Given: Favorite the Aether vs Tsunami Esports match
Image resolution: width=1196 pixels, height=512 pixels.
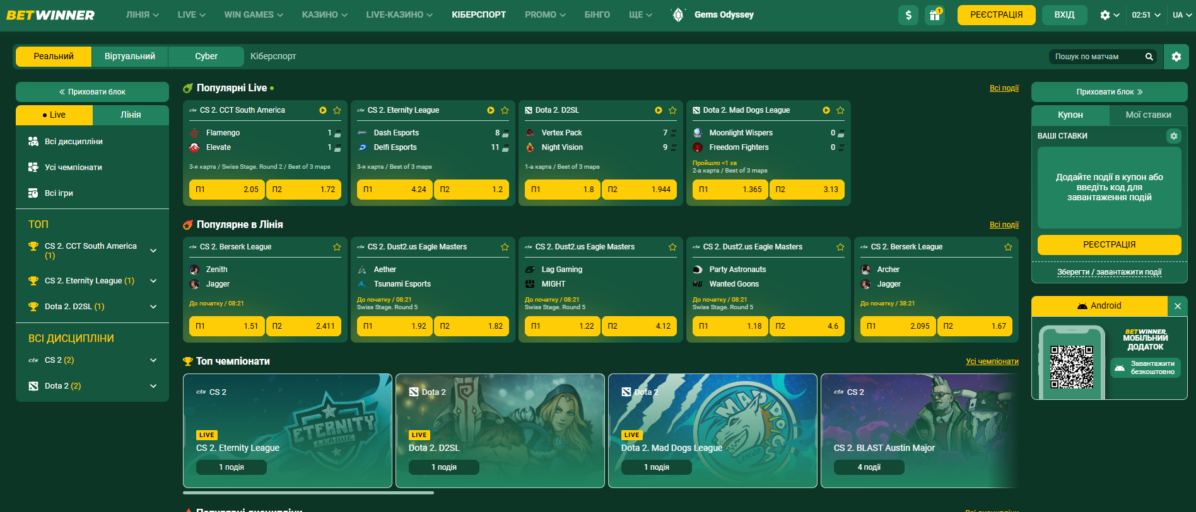Looking at the screenshot, I should click(505, 247).
